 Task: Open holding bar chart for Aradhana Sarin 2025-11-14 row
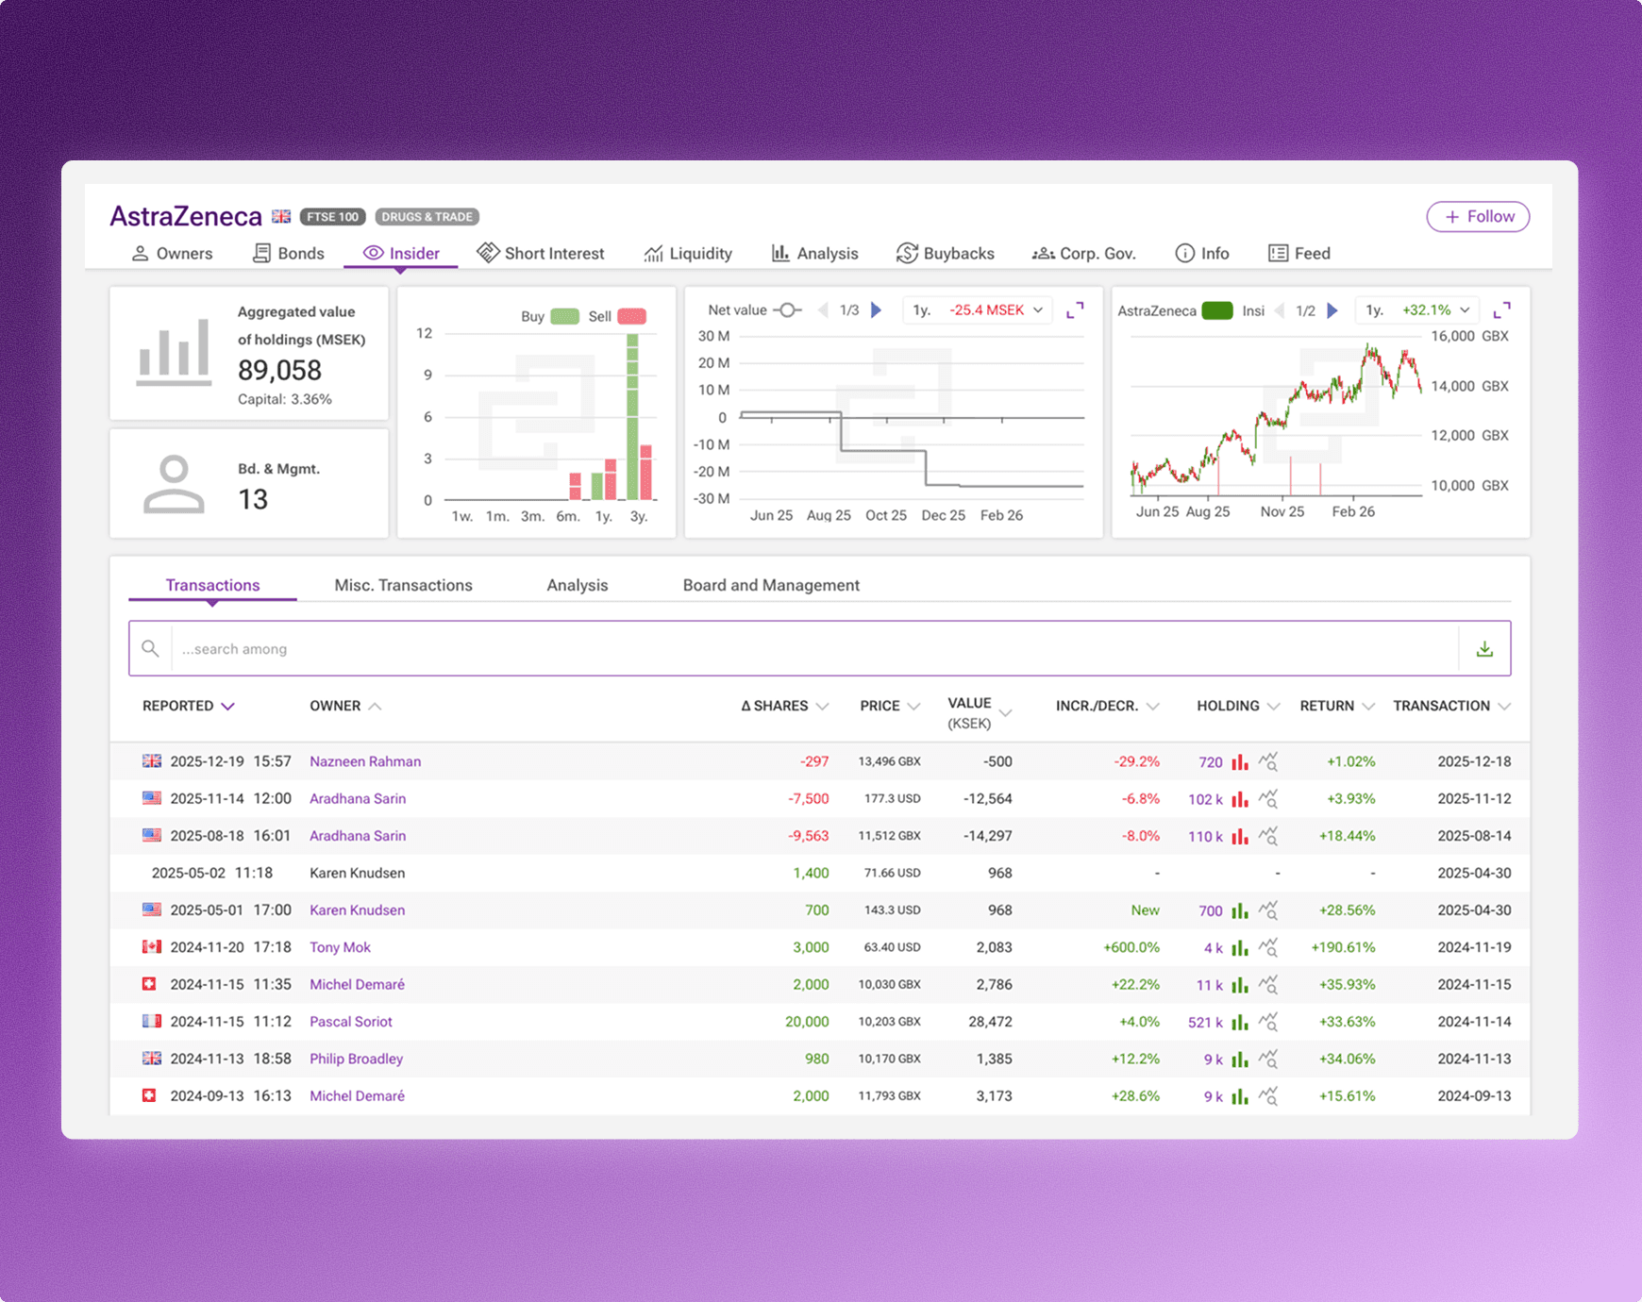coord(1240,799)
